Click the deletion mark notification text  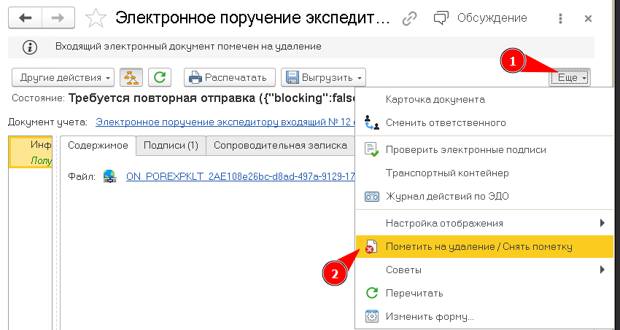pyautogui.click(x=188, y=47)
